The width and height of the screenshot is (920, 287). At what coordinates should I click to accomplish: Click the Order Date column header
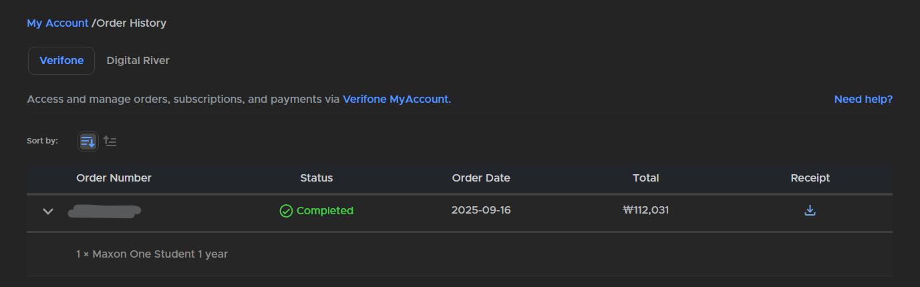[x=481, y=178]
